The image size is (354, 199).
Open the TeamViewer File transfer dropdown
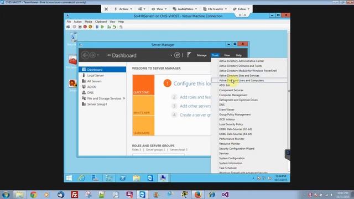[215, 9]
